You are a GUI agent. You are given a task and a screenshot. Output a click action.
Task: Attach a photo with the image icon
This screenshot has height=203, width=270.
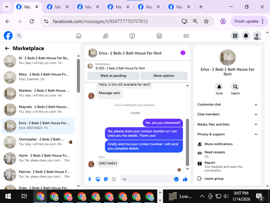coord(98,179)
